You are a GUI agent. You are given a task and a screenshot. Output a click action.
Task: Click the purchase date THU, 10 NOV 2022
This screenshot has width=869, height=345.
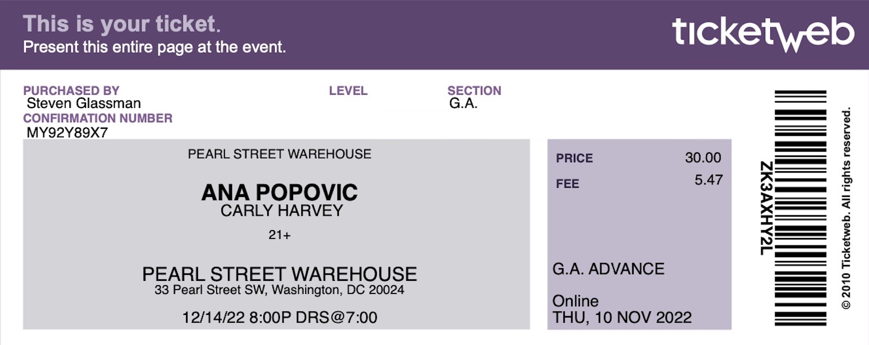click(622, 317)
